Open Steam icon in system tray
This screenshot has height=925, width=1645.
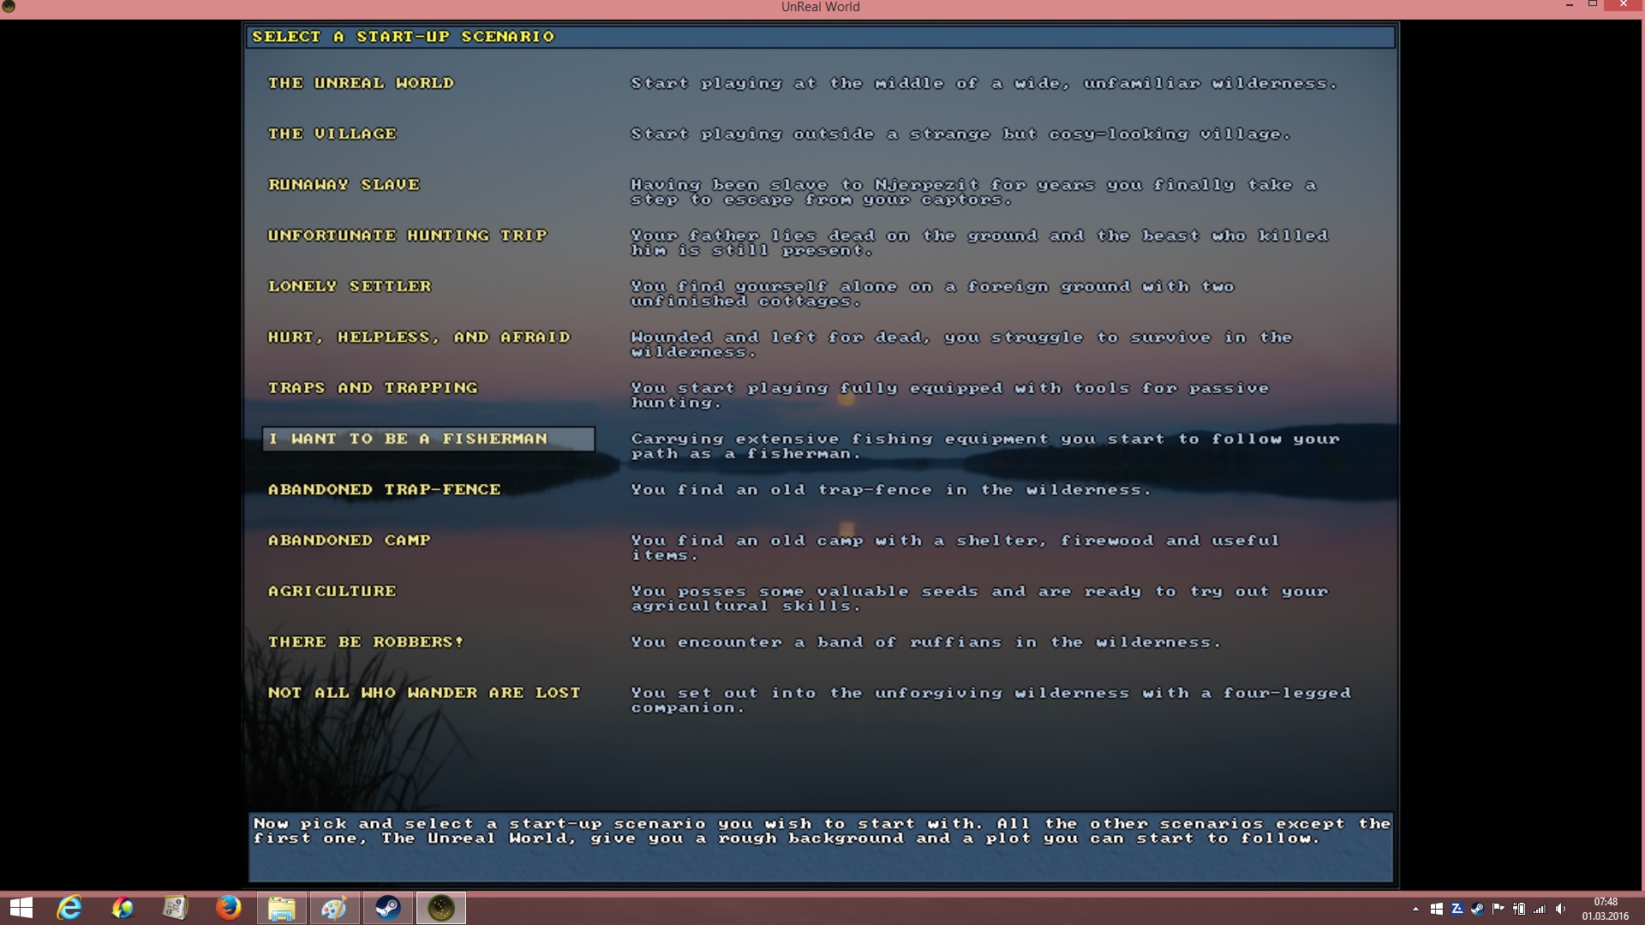(1478, 909)
